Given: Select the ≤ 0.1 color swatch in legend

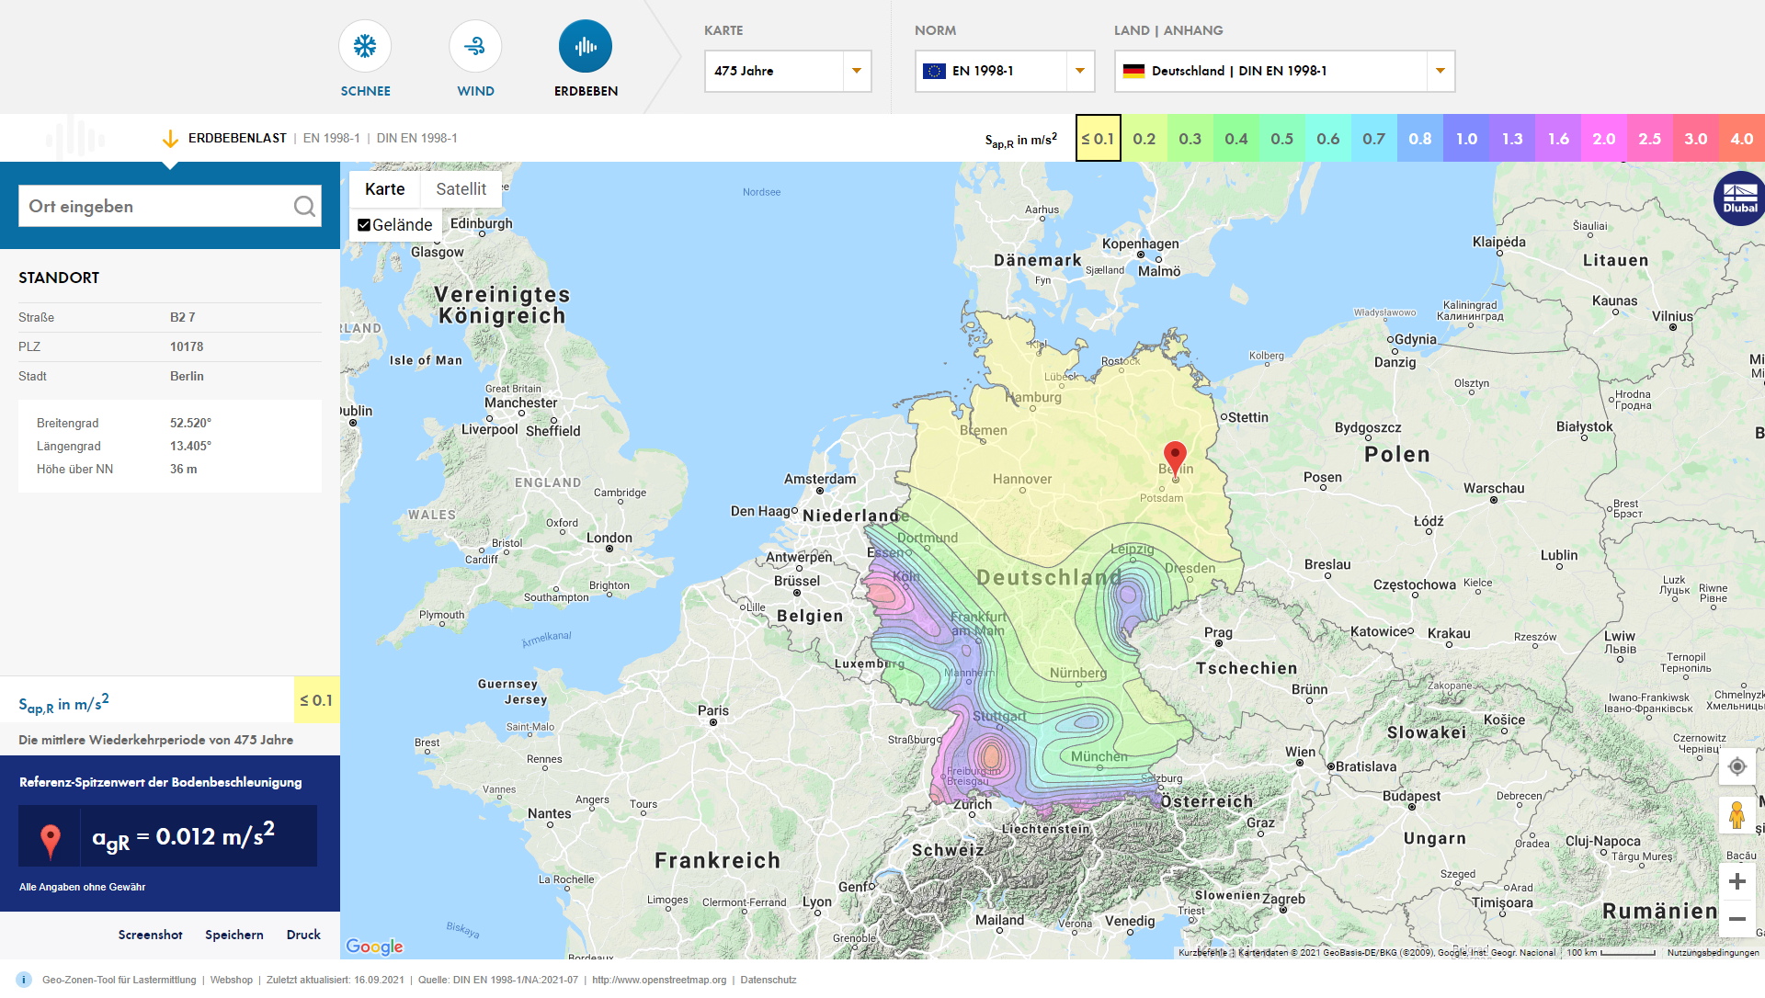Looking at the screenshot, I should pos(1097,137).
